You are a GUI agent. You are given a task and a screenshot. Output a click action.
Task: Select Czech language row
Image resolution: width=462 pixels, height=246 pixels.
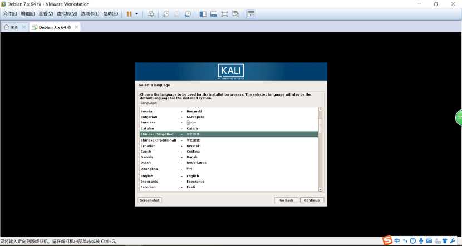tap(229, 152)
